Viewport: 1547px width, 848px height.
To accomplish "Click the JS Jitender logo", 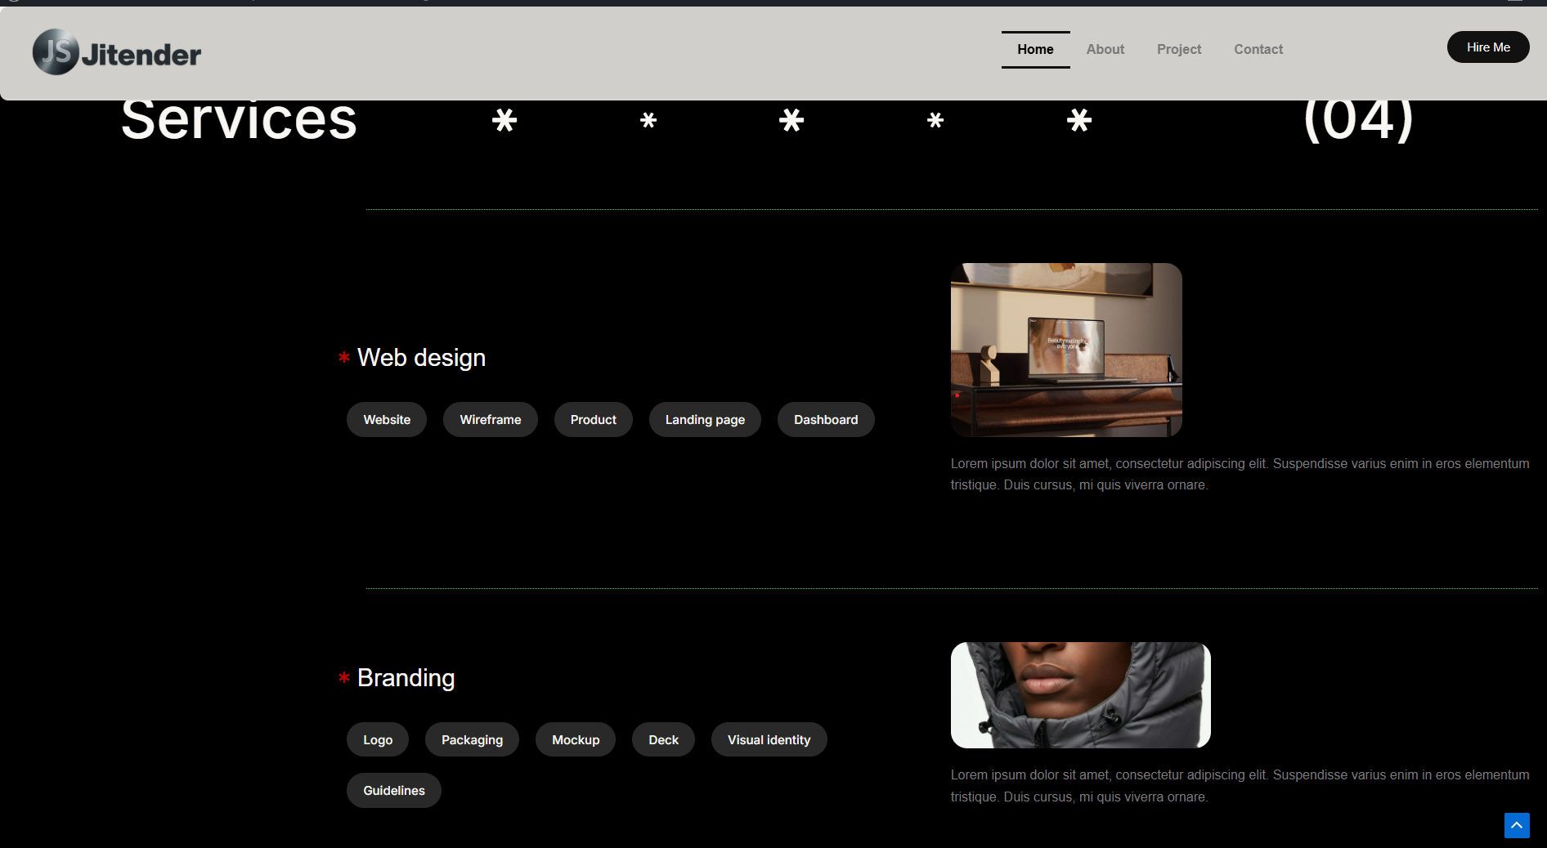I will [x=117, y=52].
